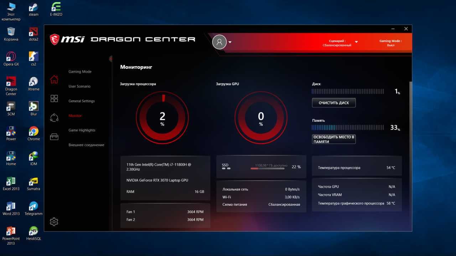Viewport: 456px width, 256px height.
Task: Open the four-squares apps grid sidebar icon
Action: pyautogui.click(x=54, y=99)
